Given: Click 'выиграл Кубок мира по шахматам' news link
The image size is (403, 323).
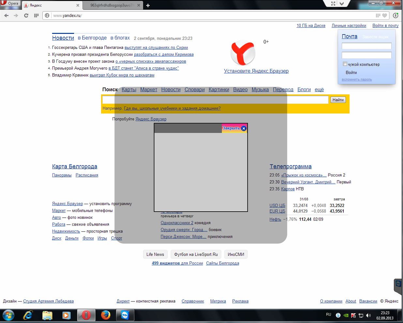Looking at the screenshot, I should pyautogui.click(x=122, y=75).
